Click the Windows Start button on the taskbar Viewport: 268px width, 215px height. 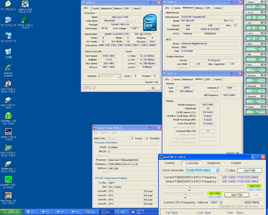click(x=10, y=212)
